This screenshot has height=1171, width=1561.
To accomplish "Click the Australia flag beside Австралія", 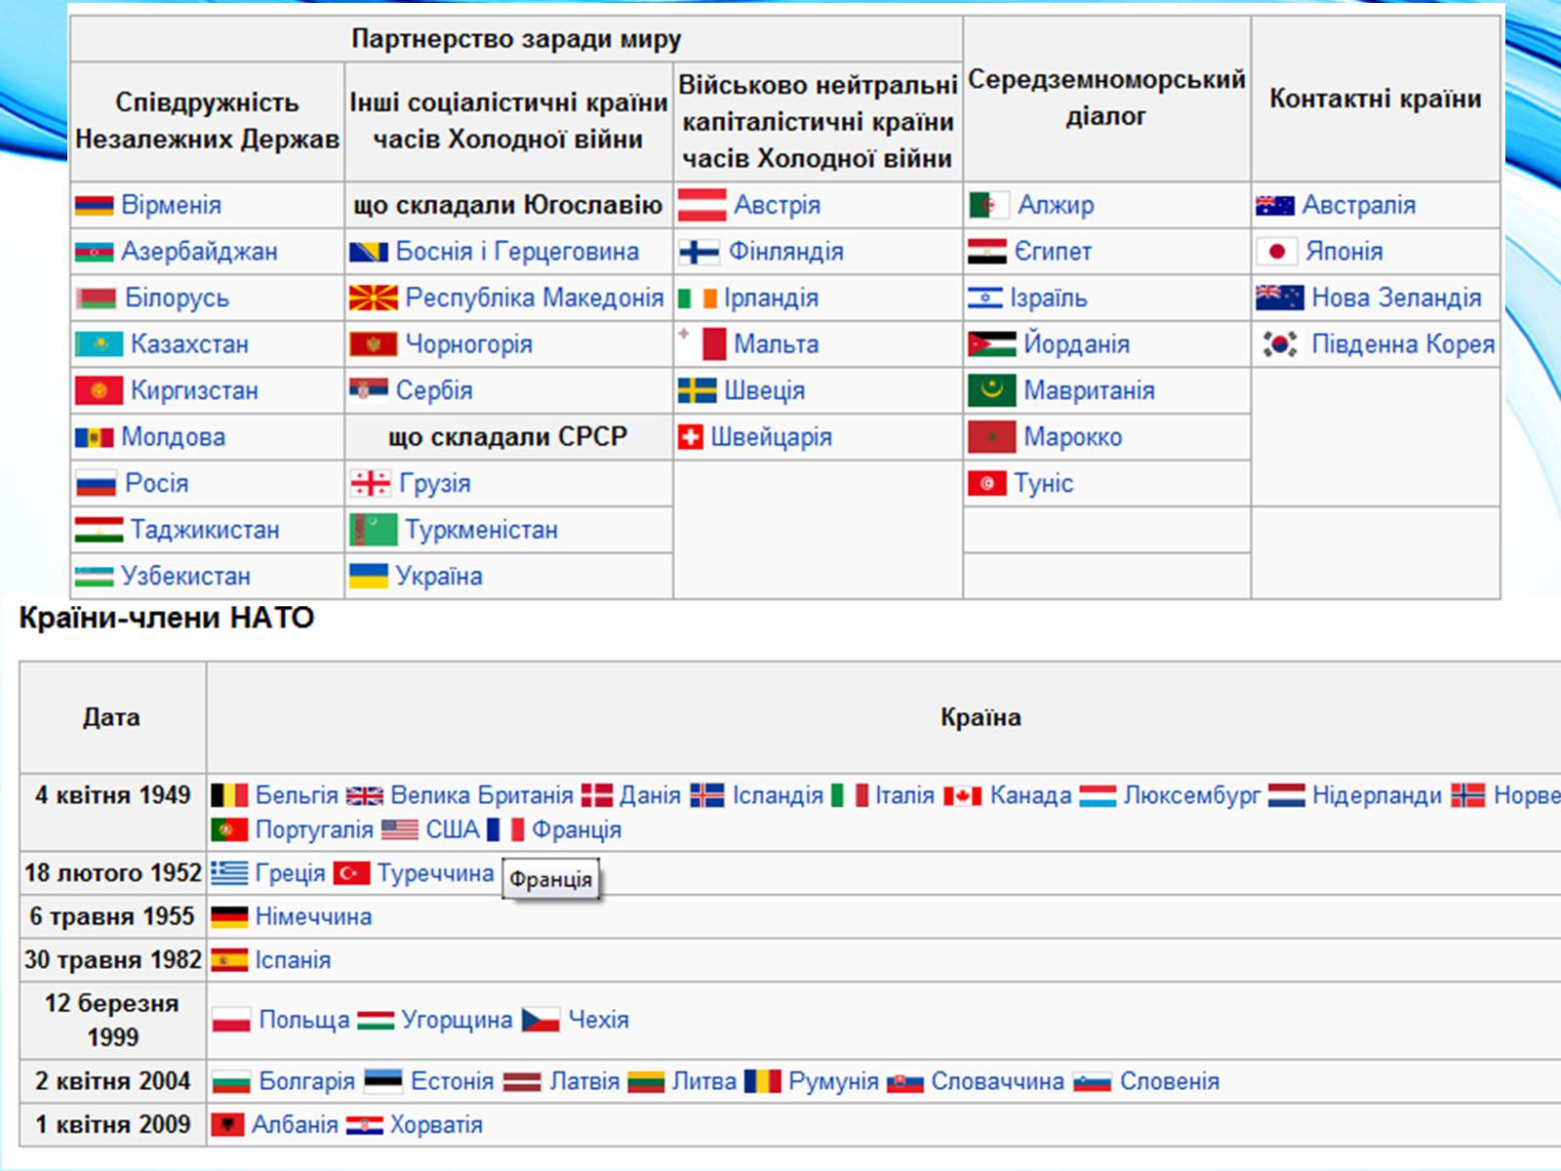I will point(1275,205).
